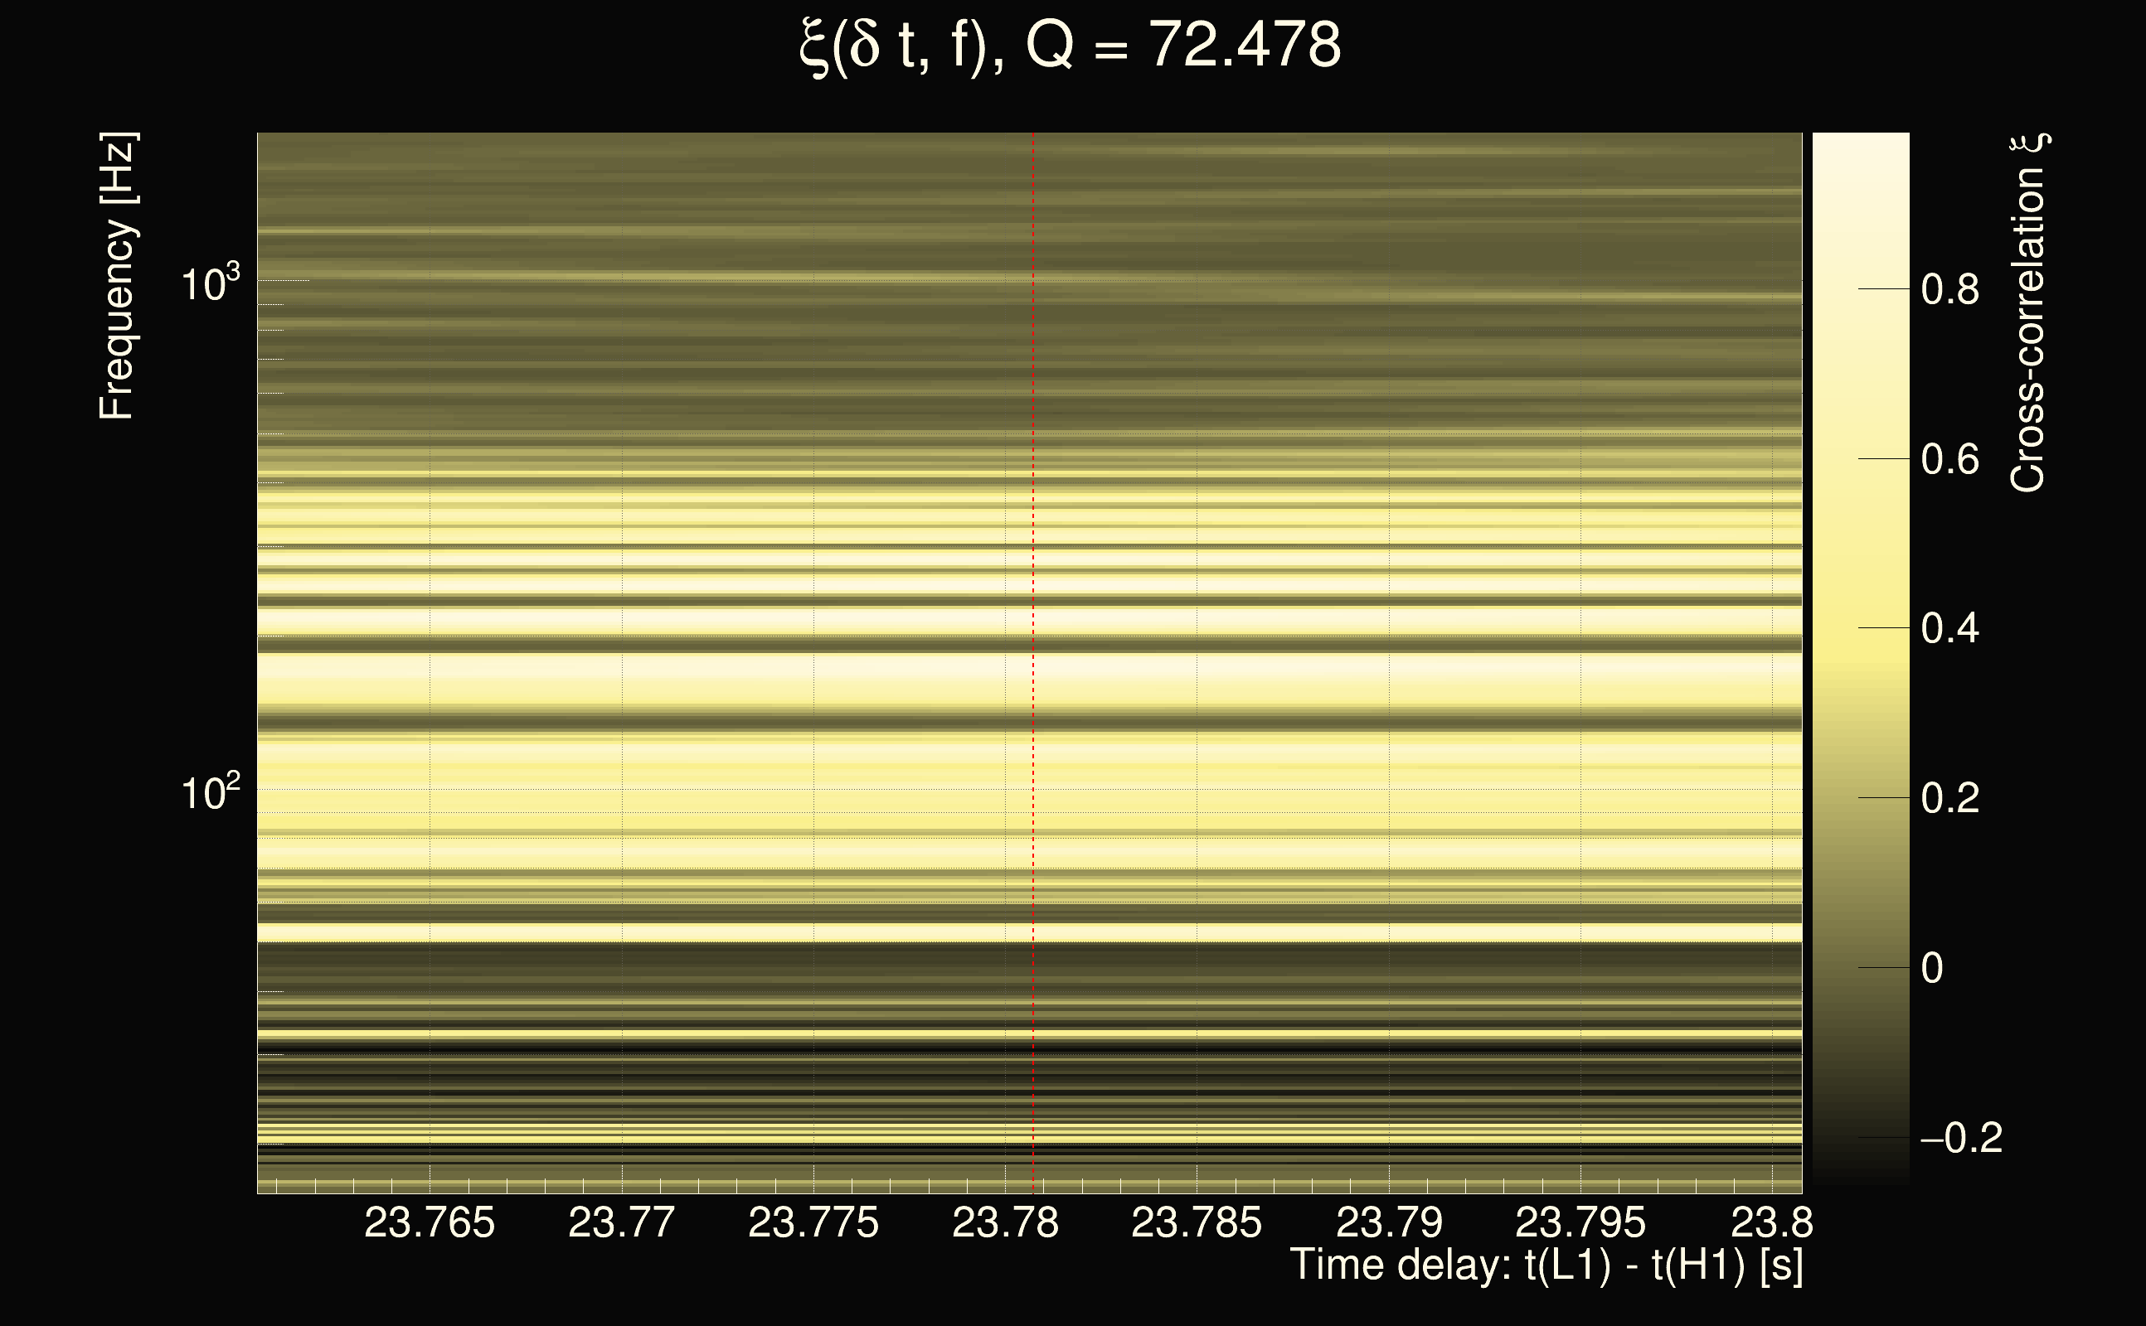2146x1326 pixels.
Task: Click the 23.79 time delay tick label
Action: (1388, 1222)
